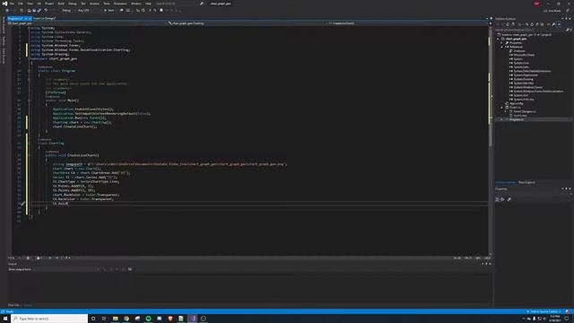Click the Solution Explorer Properties wrench icon
Viewport: 574px width, 323px height.
click(x=553, y=24)
